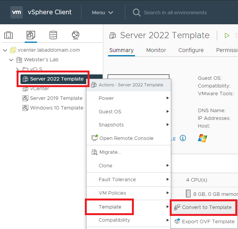Select Open Remote Console menu entry
The image size is (238, 229).
126,138
